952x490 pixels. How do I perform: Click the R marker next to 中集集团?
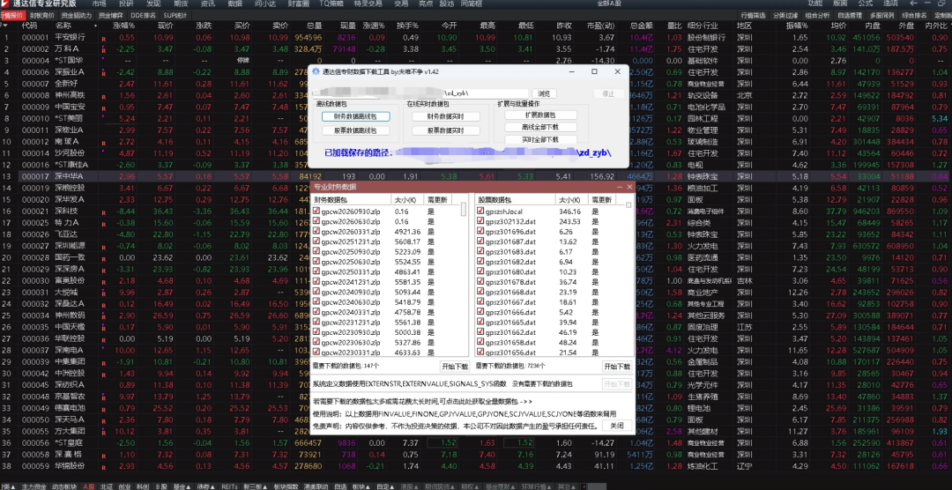(104, 363)
